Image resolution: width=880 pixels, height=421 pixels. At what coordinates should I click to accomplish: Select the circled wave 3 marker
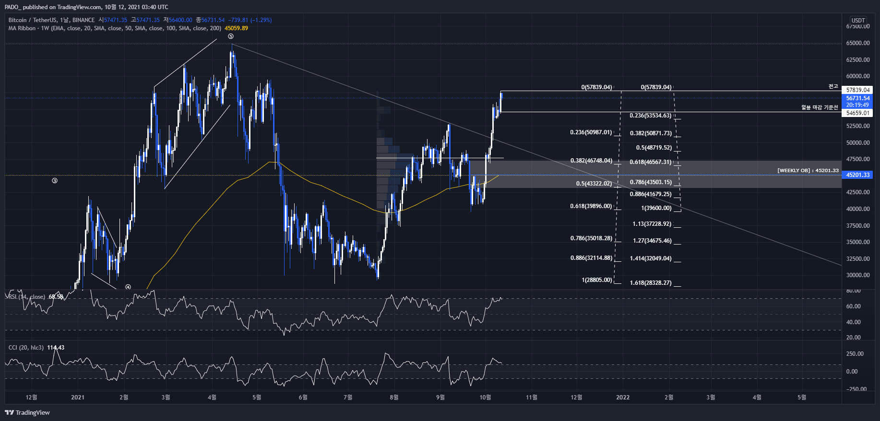pos(55,181)
